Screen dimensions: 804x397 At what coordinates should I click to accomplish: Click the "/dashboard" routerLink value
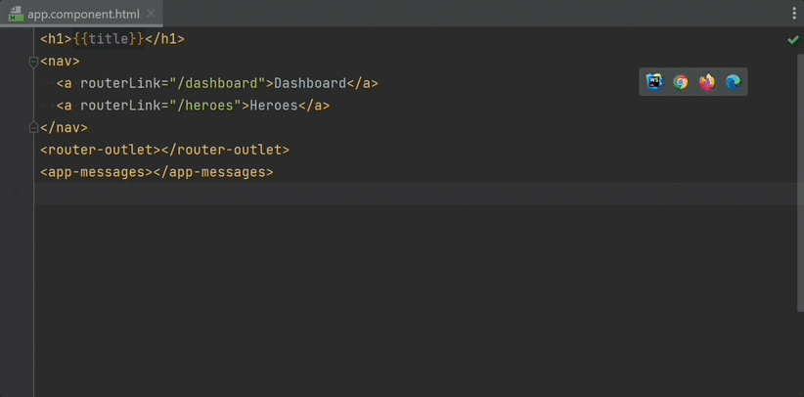click(x=218, y=83)
